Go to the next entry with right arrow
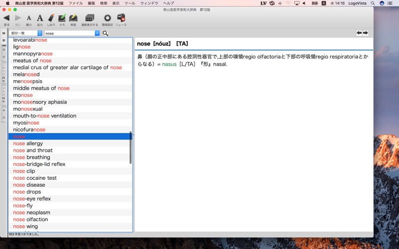This screenshot has width=399, height=249. [366, 33]
